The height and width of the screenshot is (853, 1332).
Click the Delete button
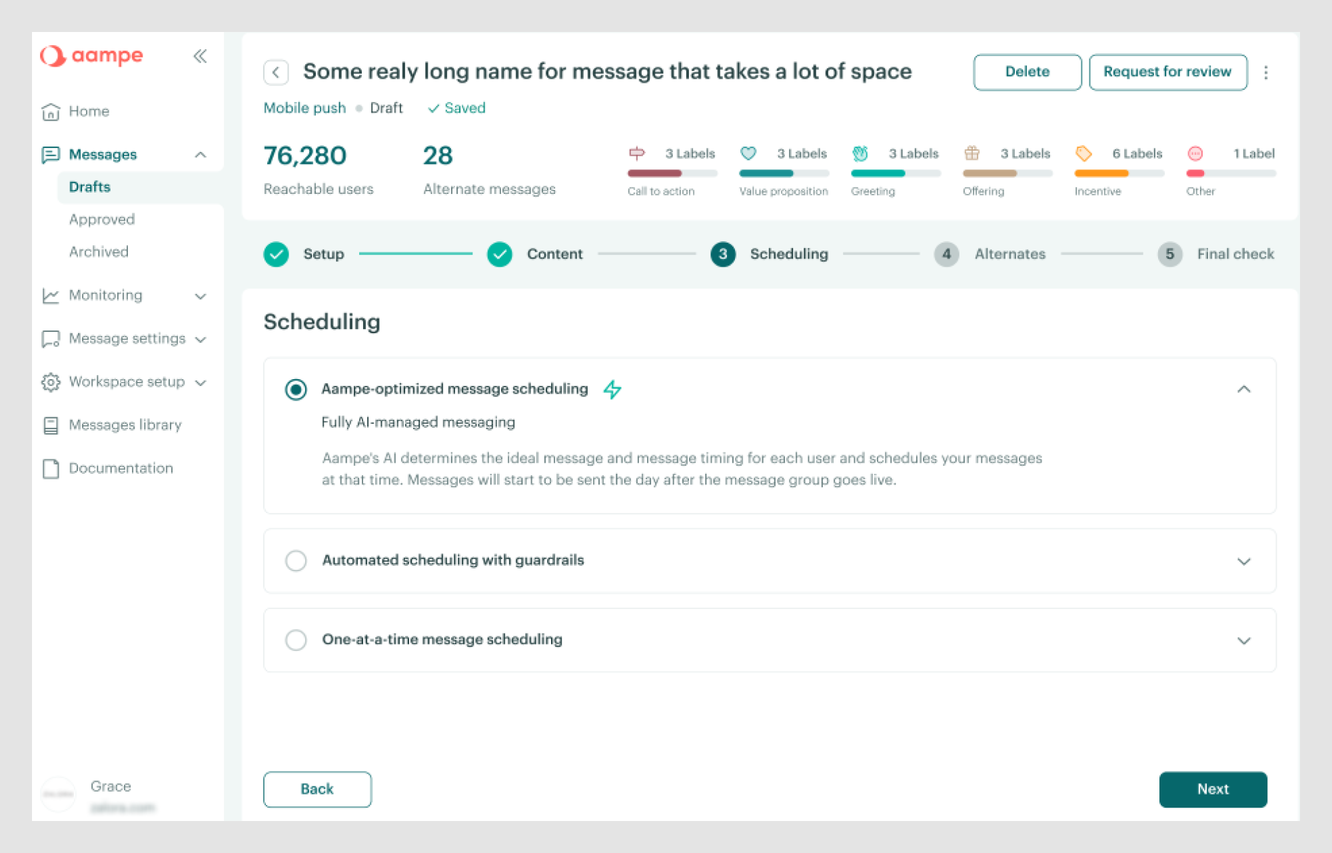tap(1027, 72)
